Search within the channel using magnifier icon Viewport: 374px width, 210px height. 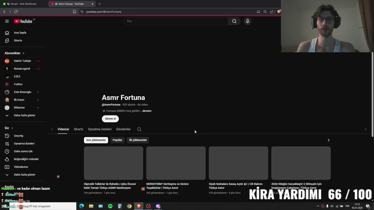click(x=139, y=129)
